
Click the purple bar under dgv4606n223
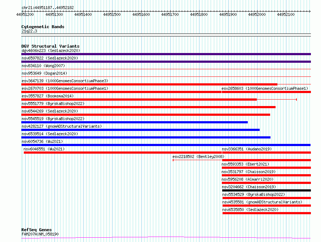coord(166,54)
